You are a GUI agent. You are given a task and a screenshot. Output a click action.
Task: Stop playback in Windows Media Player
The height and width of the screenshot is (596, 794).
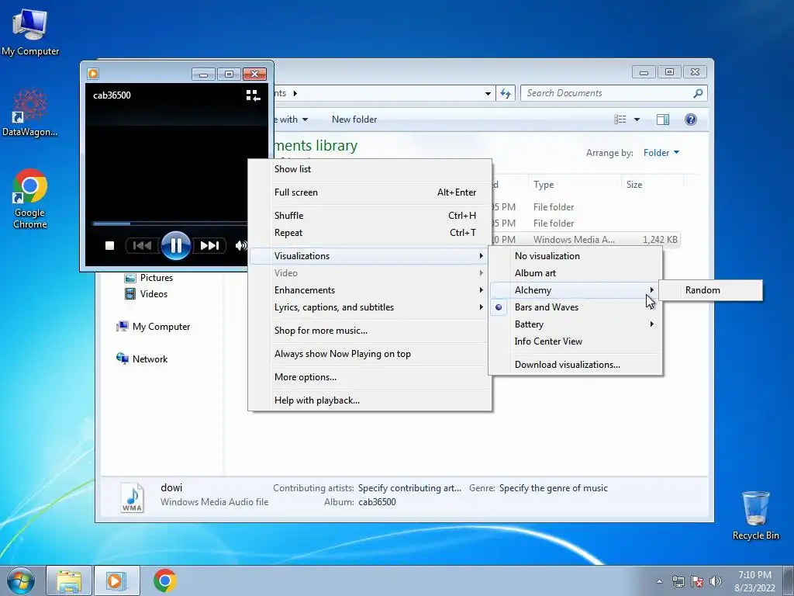click(109, 246)
